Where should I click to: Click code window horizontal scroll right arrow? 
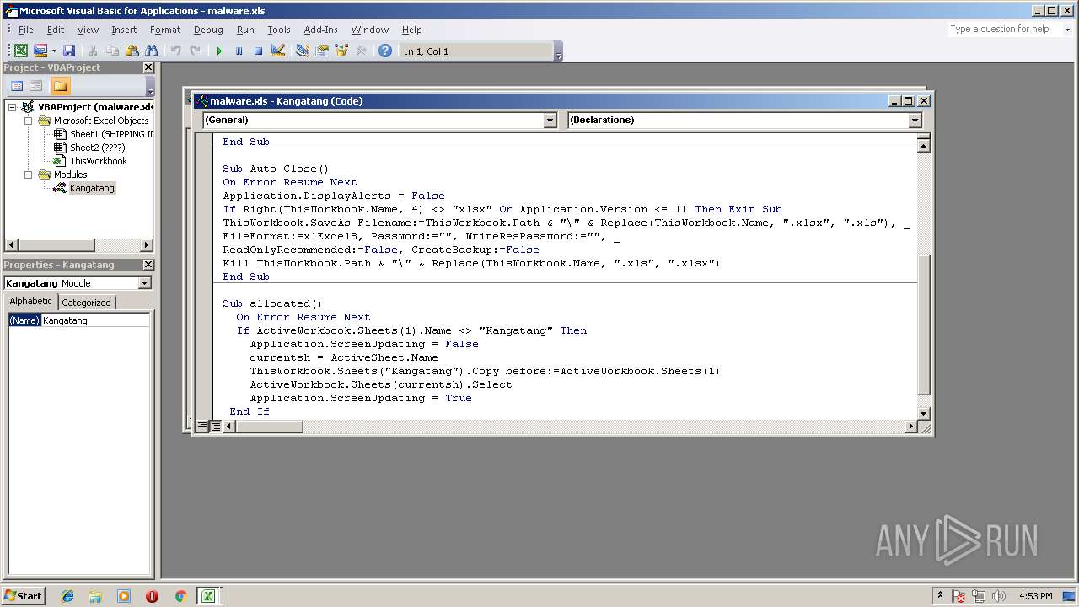pyautogui.click(x=910, y=427)
